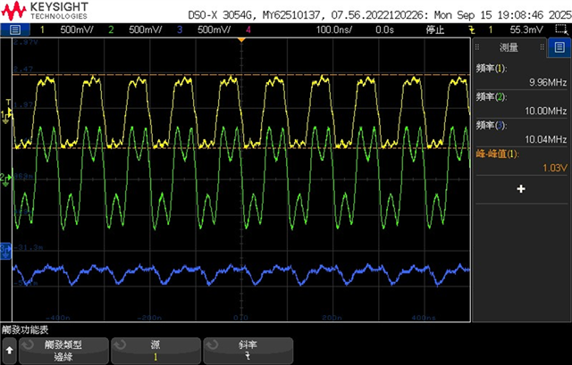Image resolution: width=572 pixels, height=365 pixels.
Task: Click channel 2 ground marker on left edge
Action: tap(5, 179)
